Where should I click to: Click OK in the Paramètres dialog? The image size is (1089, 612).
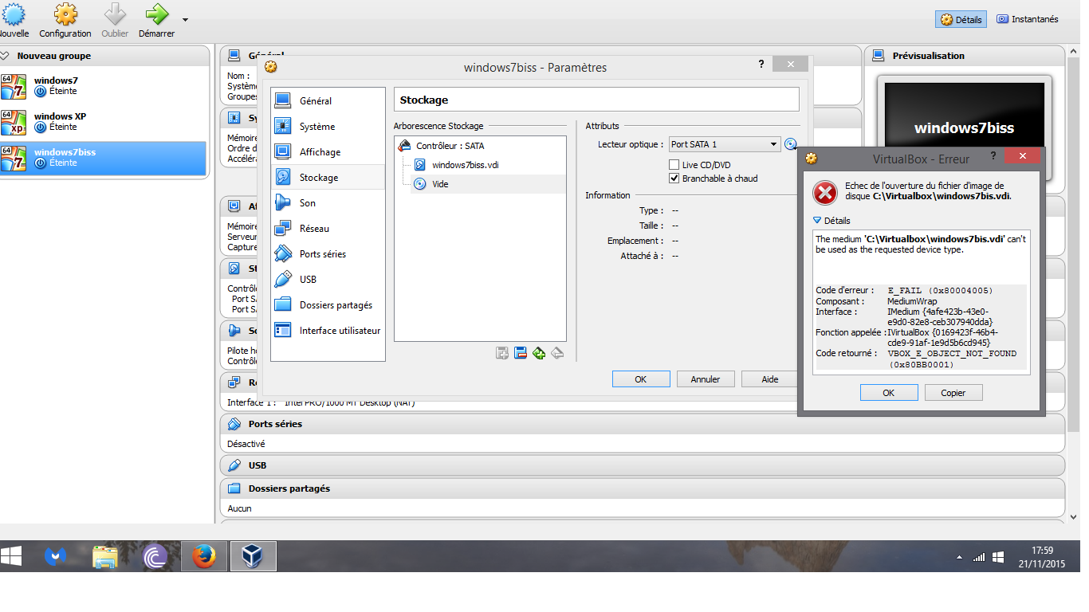click(x=640, y=379)
